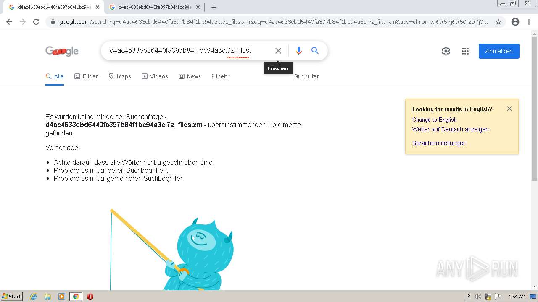
Task: Switch to the Maps tab
Action: click(x=120, y=76)
